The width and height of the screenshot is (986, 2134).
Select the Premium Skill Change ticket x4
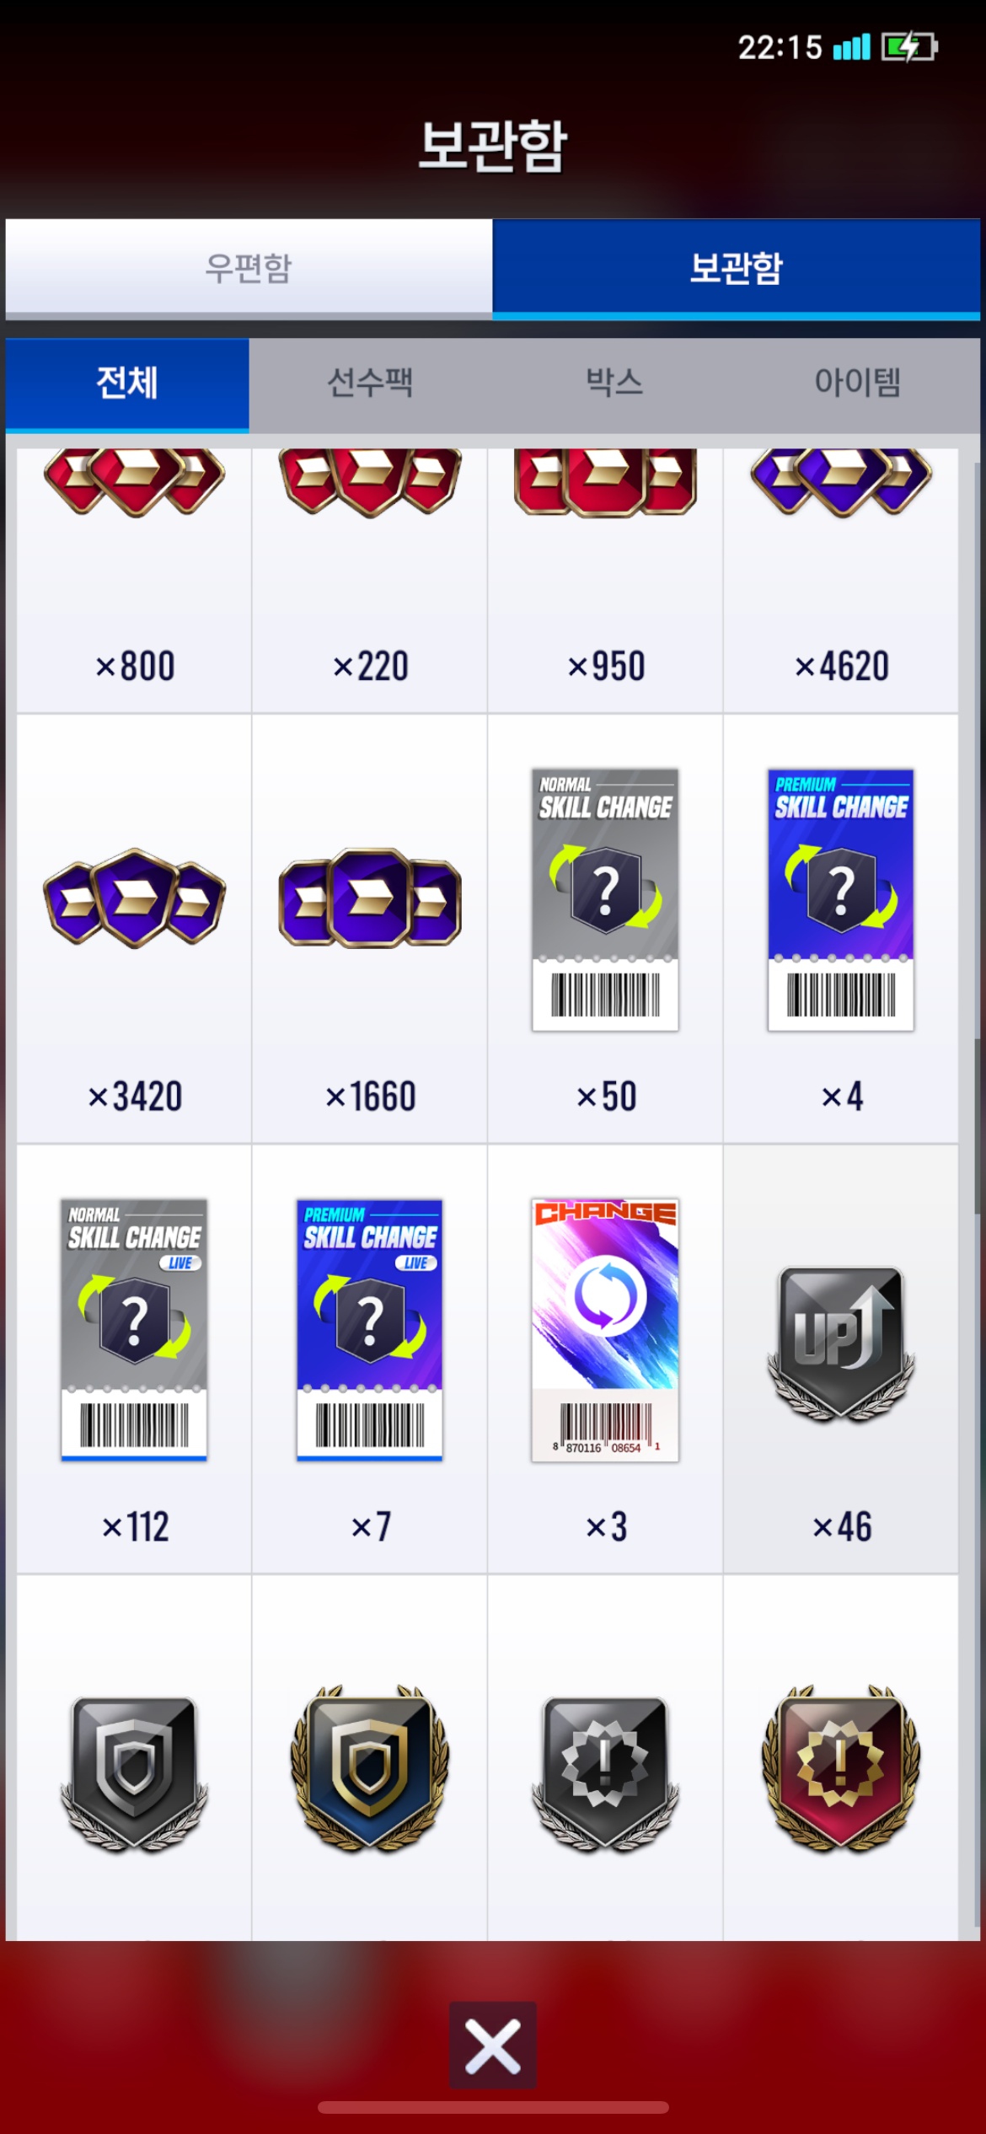point(841,928)
